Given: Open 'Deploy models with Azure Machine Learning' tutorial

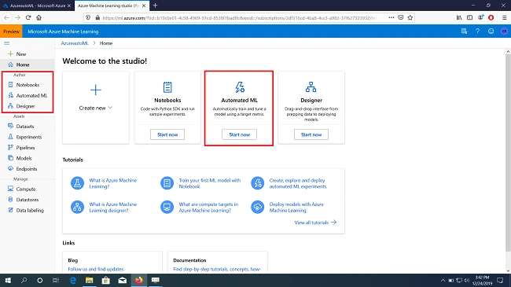Looking at the screenshot, I should pos(296,207).
